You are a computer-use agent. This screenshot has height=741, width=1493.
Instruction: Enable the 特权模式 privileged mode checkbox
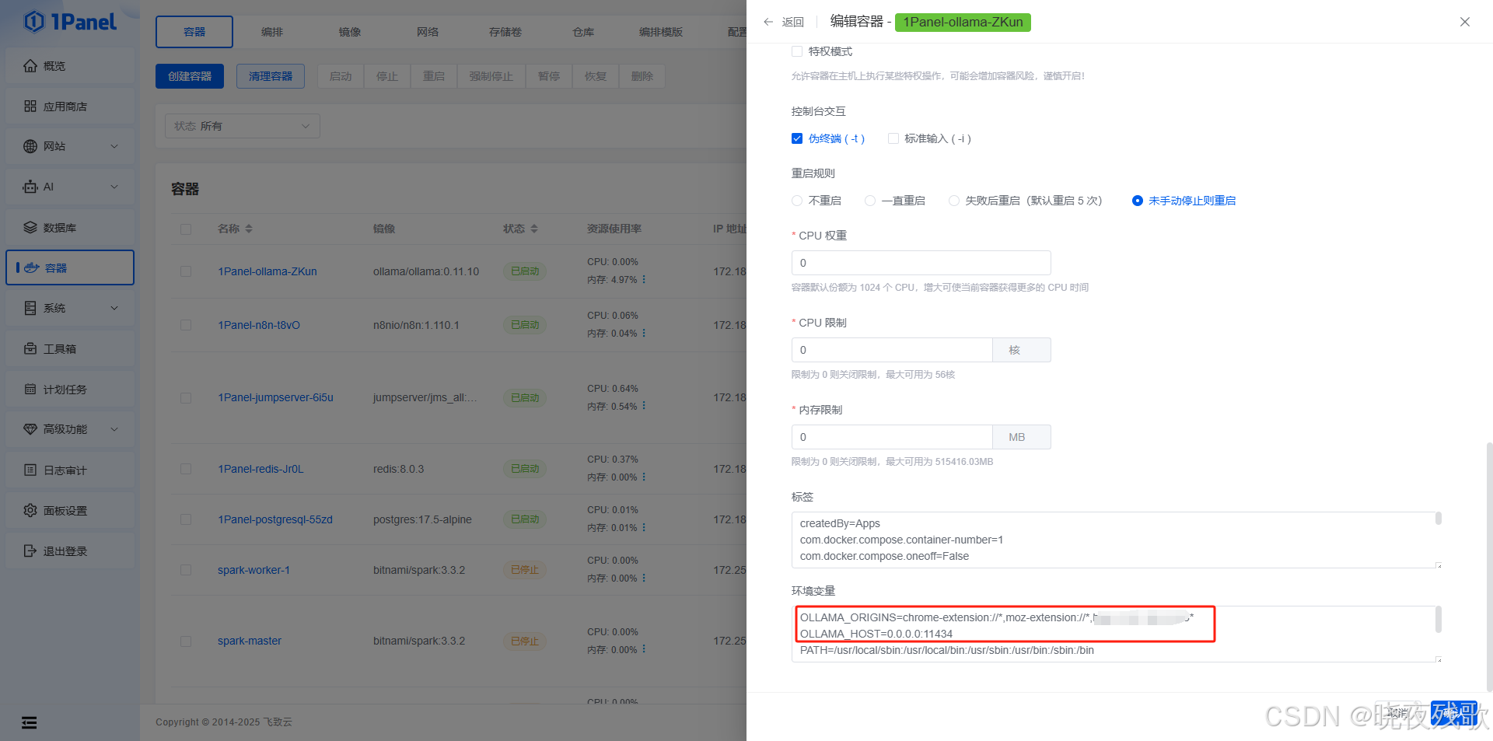796,51
